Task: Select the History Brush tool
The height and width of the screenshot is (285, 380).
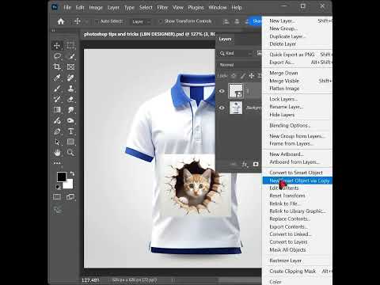Action: point(57,99)
